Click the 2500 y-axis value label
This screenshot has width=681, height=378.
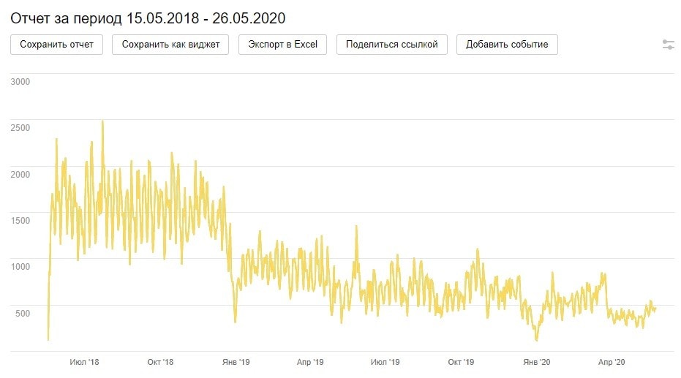pos(20,128)
